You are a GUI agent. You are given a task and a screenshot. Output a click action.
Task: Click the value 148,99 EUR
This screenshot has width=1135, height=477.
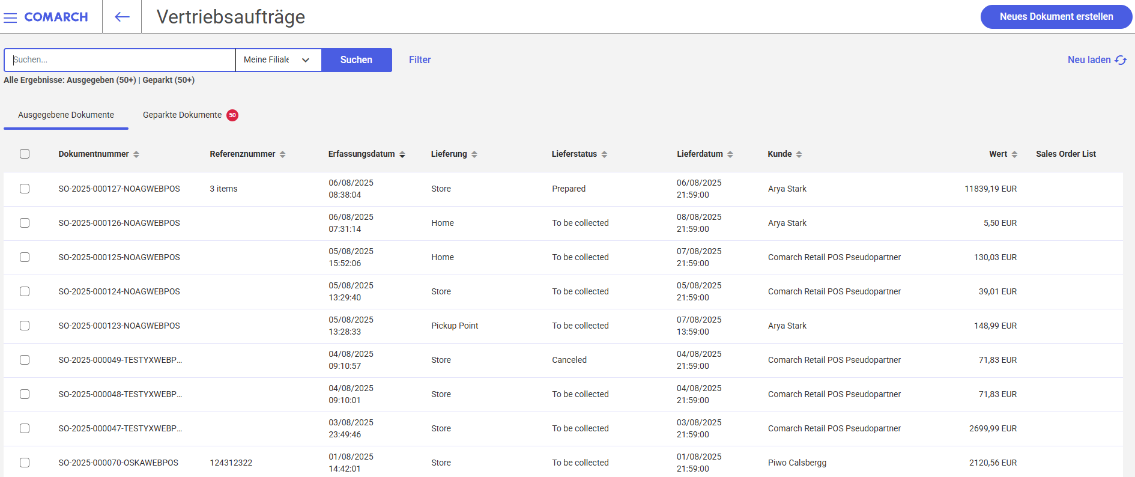click(x=995, y=326)
